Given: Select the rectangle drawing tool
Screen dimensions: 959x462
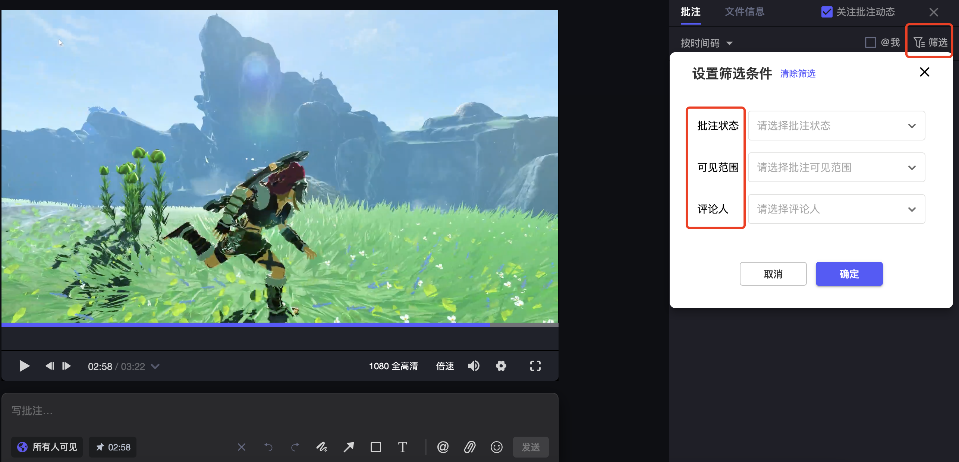Looking at the screenshot, I should click(x=376, y=447).
